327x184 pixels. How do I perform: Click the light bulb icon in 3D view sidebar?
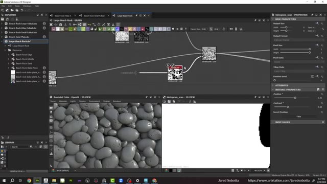(x=51, y=112)
